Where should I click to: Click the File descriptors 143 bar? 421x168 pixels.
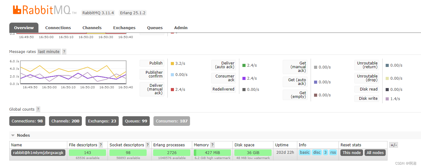point(87,153)
